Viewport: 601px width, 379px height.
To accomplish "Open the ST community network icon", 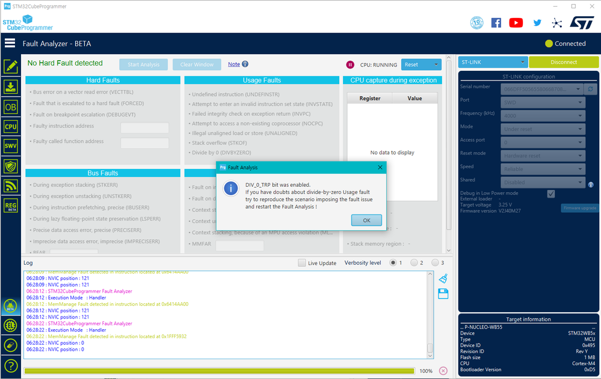I will [x=557, y=23].
